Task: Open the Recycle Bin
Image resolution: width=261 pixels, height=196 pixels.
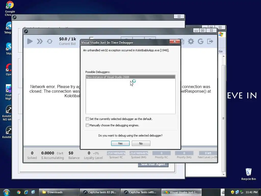Action: click(249, 174)
